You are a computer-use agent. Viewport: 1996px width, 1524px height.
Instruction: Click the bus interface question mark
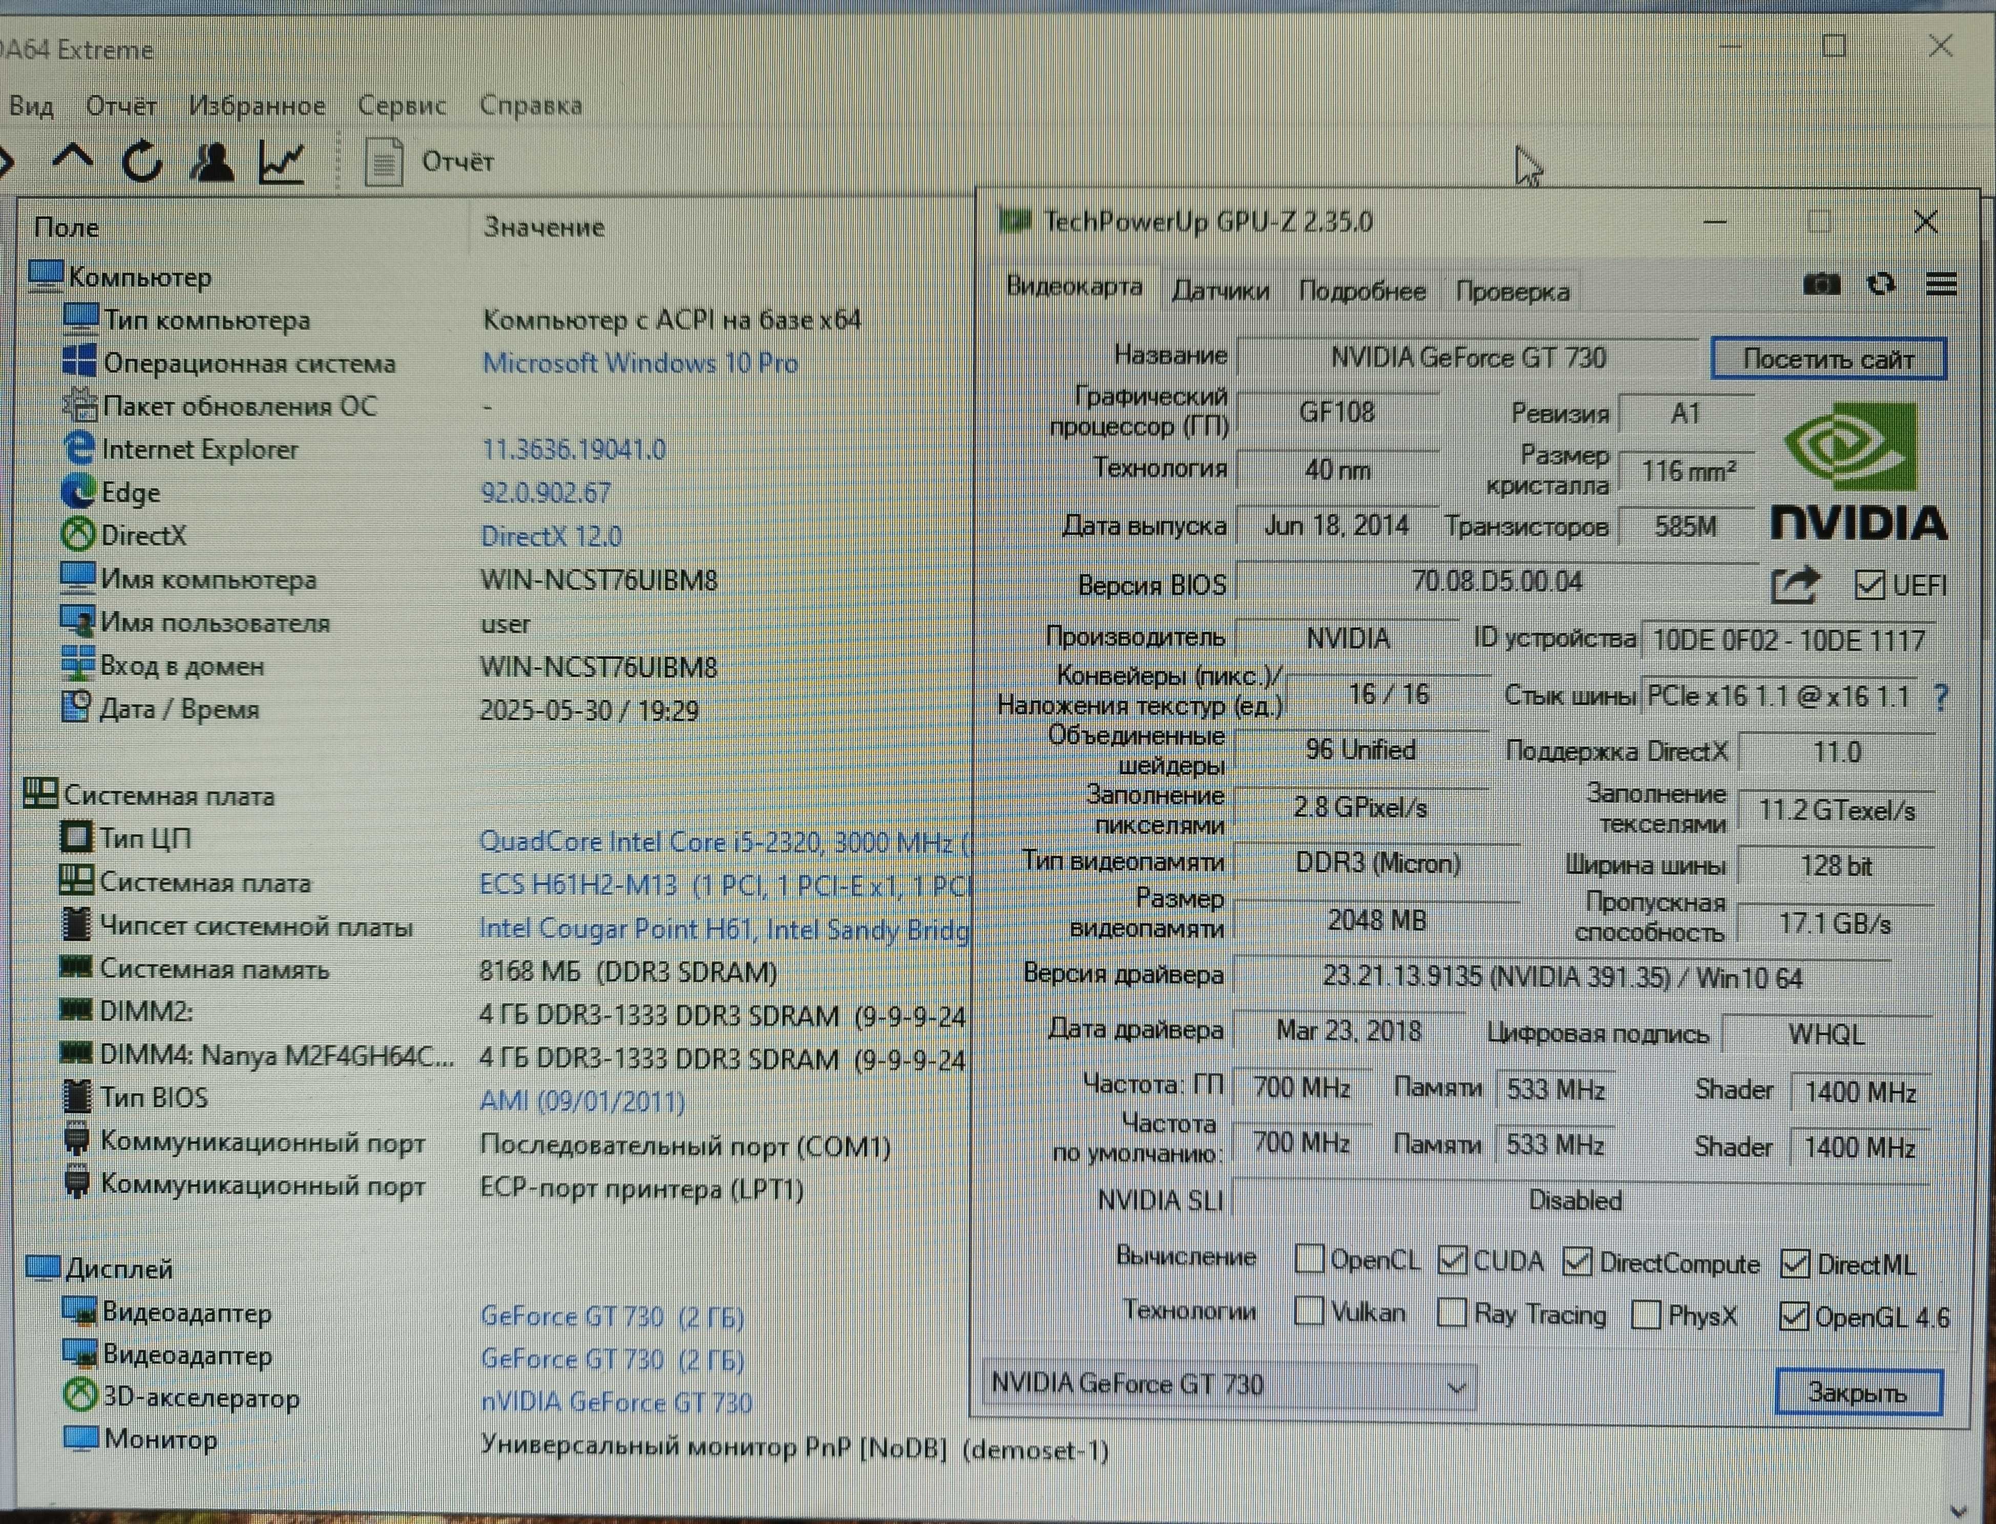(1940, 696)
